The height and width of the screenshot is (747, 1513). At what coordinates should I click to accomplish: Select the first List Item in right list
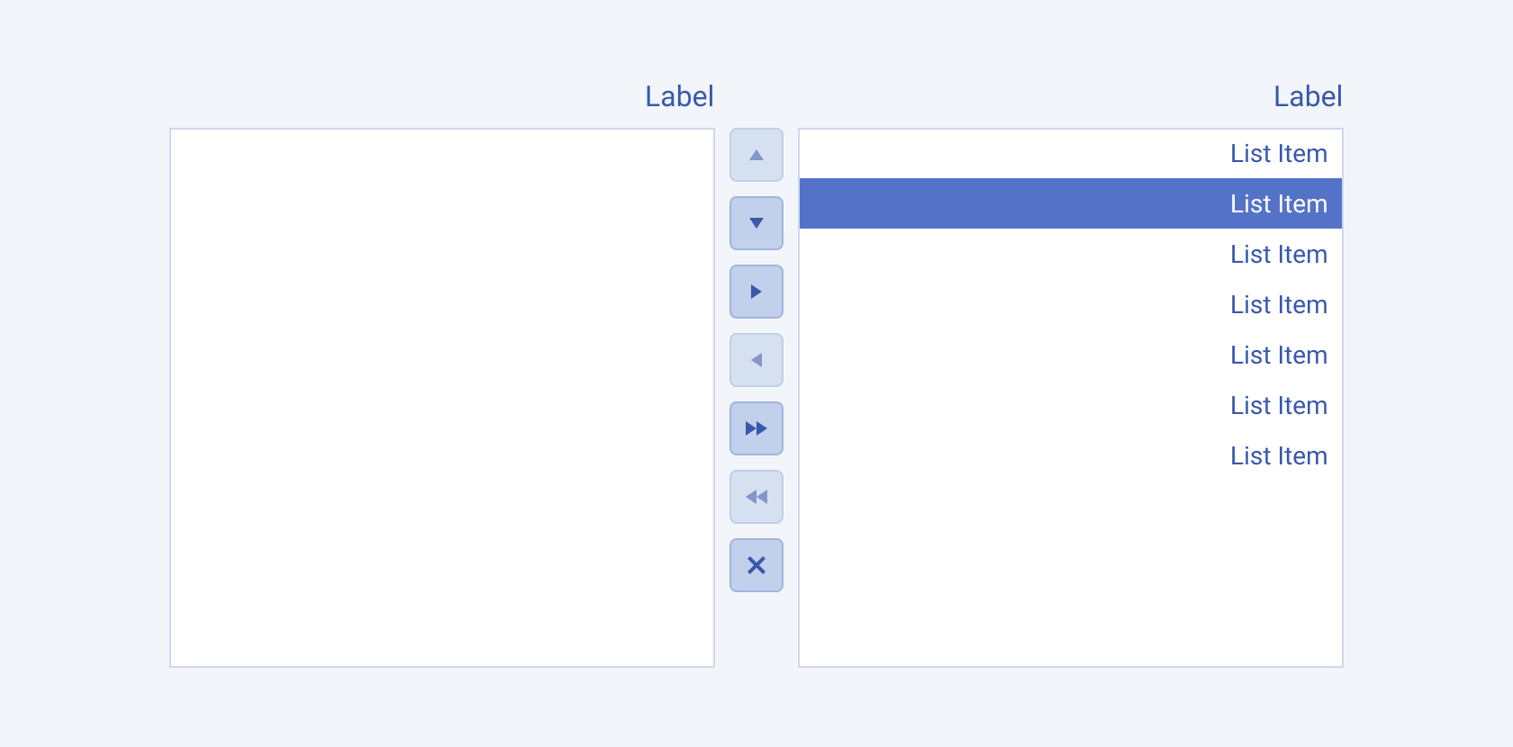(x=1278, y=153)
